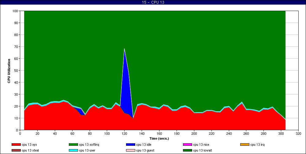Click the brown cpu 13 steal legend swatch
Viewport: 306px width, 154px height.
point(16,151)
